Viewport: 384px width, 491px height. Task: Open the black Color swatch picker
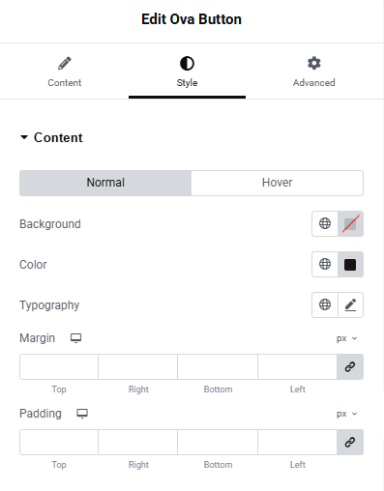tap(350, 264)
